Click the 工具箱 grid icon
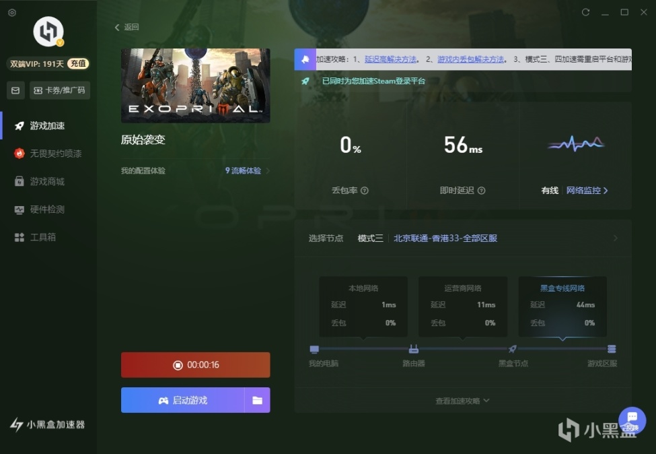Image resolution: width=656 pixels, height=454 pixels. tap(20, 238)
